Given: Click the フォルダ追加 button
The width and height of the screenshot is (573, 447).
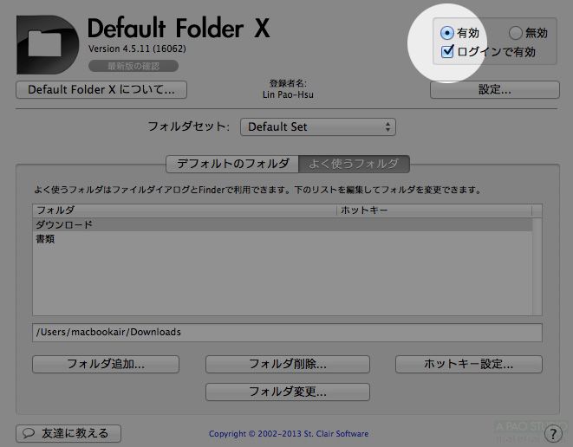Looking at the screenshot, I should 106,364.
